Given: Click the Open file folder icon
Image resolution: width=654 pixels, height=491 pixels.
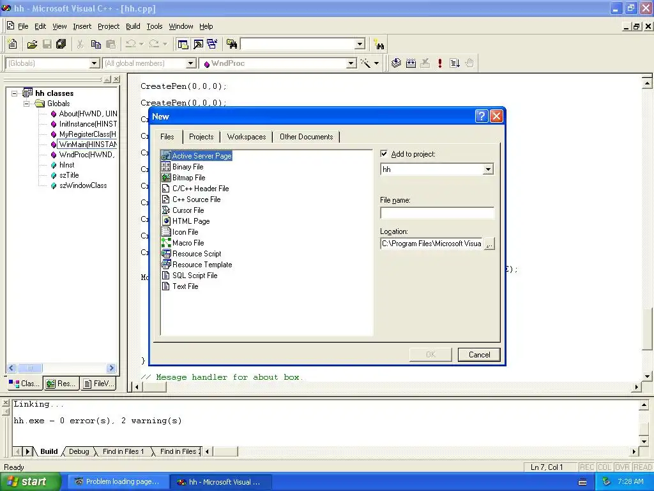Looking at the screenshot, I should (x=32, y=44).
